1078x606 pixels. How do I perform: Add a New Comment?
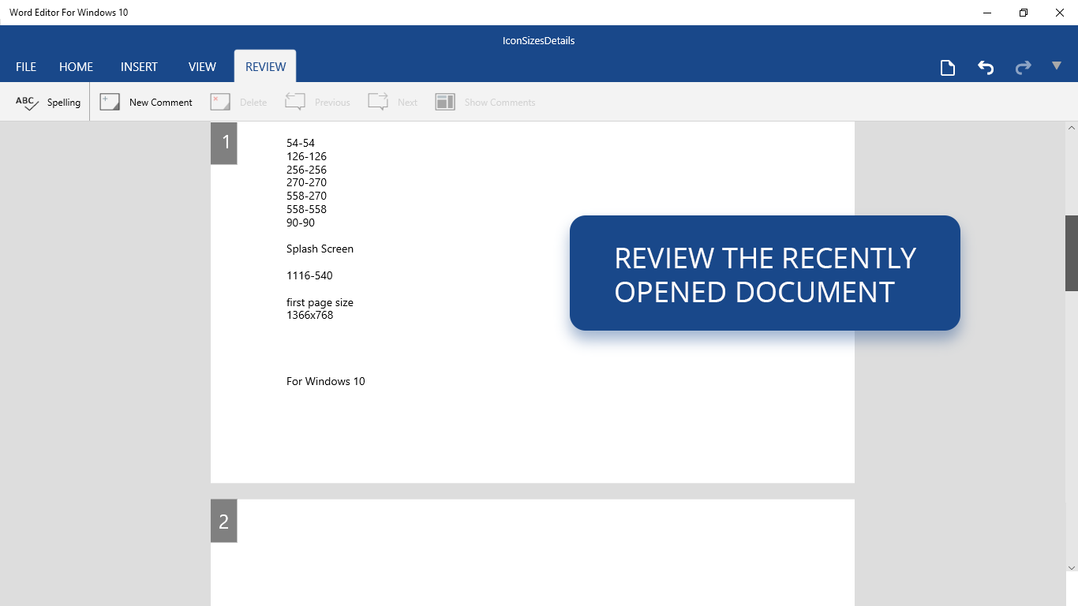point(146,102)
